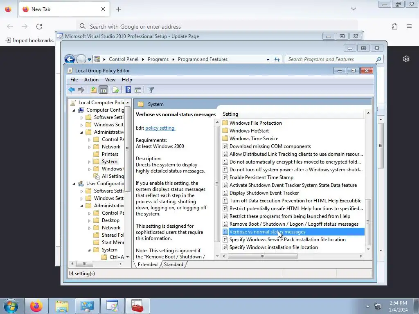Image resolution: width=419 pixels, height=314 pixels.
Task: Switch to the Standard tab
Action: (173, 265)
